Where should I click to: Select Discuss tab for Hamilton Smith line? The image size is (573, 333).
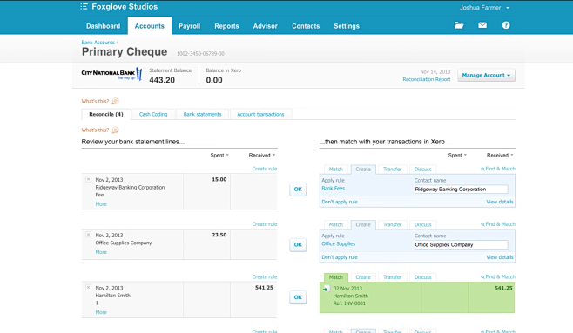coord(423,277)
